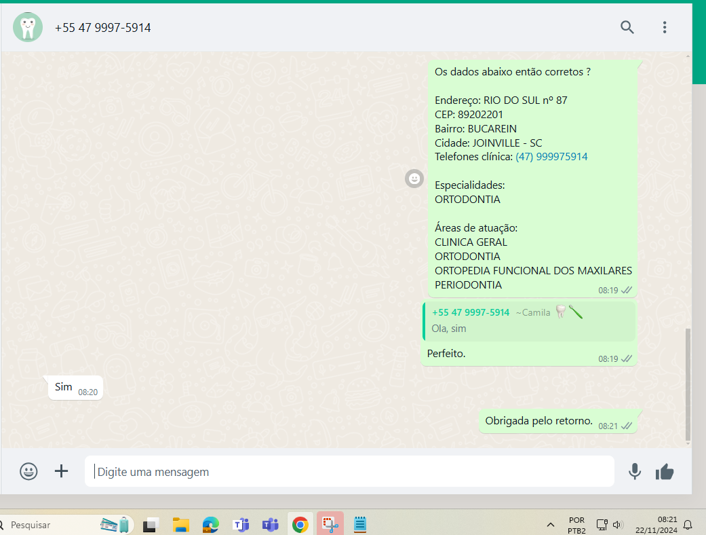The image size is (706, 535).
Task: Click the '~Camila' name in the quoted reply
Action: click(533, 312)
